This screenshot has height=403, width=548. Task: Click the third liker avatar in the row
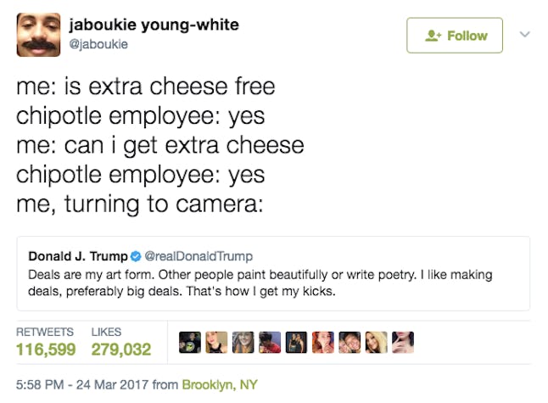[244, 341]
